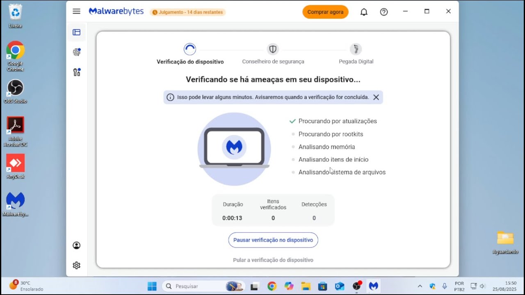Click the Conselheiro de segurança shield icon
Screen dimensions: 525x295
pyautogui.click(x=273, y=49)
